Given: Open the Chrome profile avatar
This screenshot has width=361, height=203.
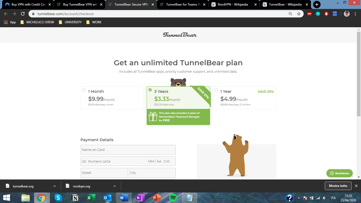Looking at the screenshot, I should [347, 14].
